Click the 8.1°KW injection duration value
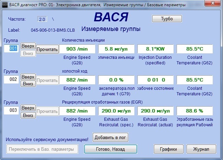The height and width of the screenshot is (160, 223). (x=155, y=49)
